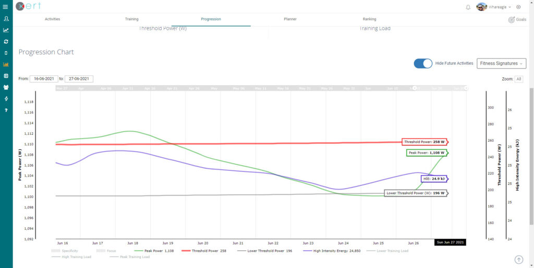Viewport: 534px width, 268px height.
Task: Show Specificity series via the legend
Action: (x=65, y=251)
